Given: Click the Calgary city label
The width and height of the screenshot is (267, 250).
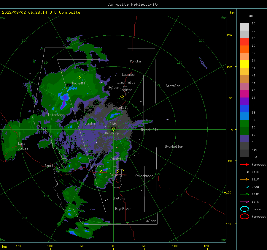Looking at the screenshot, I should tap(116, 175).
